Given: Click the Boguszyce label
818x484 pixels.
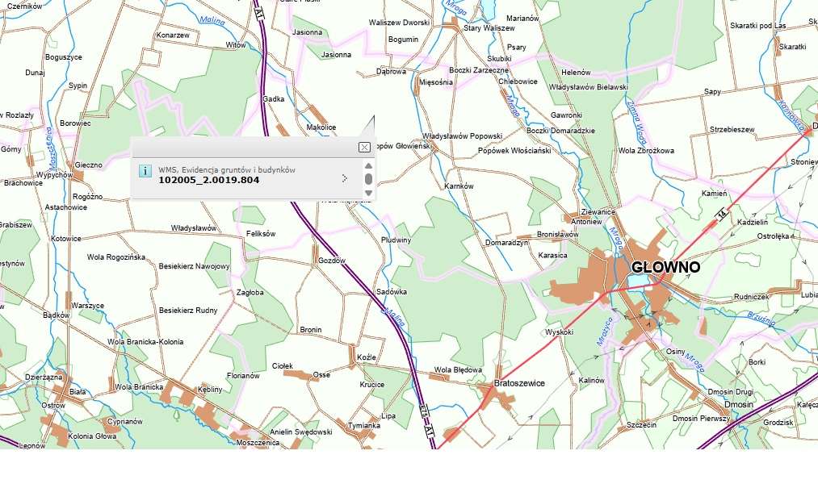Looking at the screenshot, I should pos(64,57).
